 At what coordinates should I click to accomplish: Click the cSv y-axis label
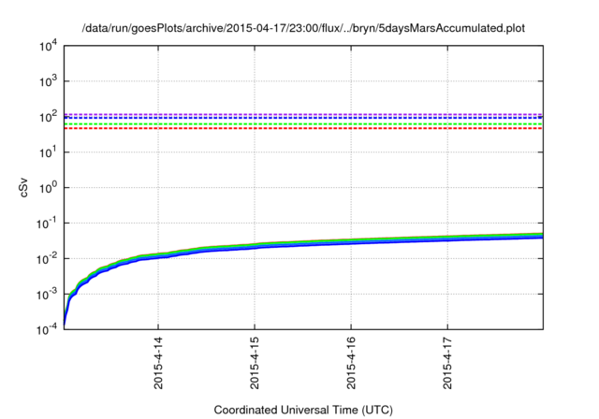click(23, 187)
